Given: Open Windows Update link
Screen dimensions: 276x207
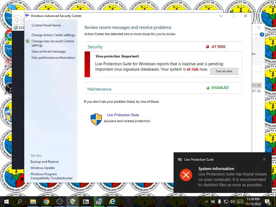Looking at the screenshot, I should click(x=43, y=168).
